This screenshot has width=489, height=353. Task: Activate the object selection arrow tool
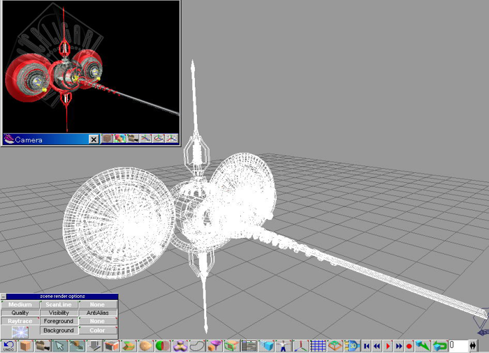point(60,346)
